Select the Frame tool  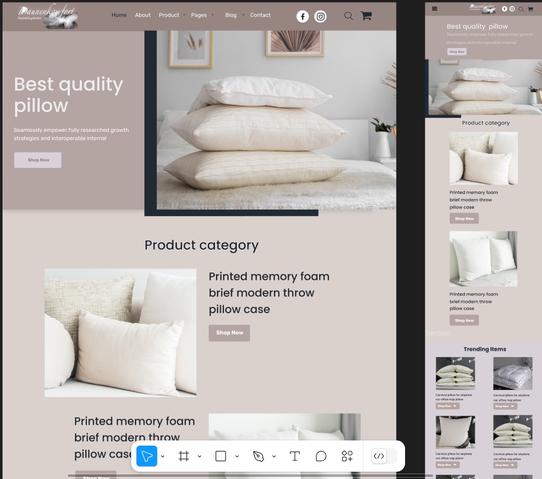click(183, 456)
